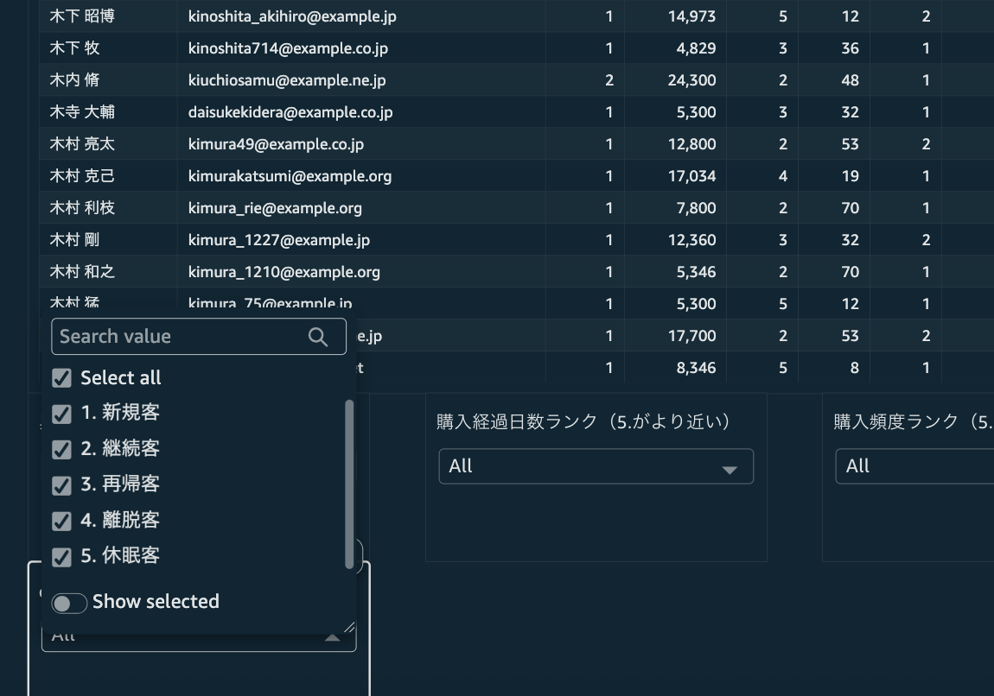Click the filter list vertical scrollbar
Viewport: 994px width, 696px height.
pyautogui.click(x=349, y=484)
